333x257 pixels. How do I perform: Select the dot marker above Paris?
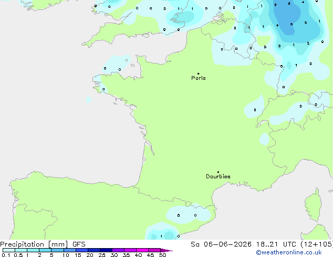point(199,73)
